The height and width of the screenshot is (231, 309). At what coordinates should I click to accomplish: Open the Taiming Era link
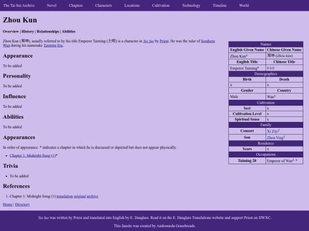tap(53, 46)
